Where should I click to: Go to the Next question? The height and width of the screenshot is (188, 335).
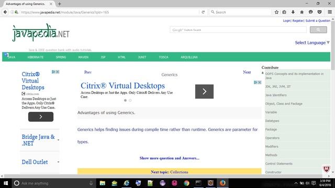click(247, 72)
